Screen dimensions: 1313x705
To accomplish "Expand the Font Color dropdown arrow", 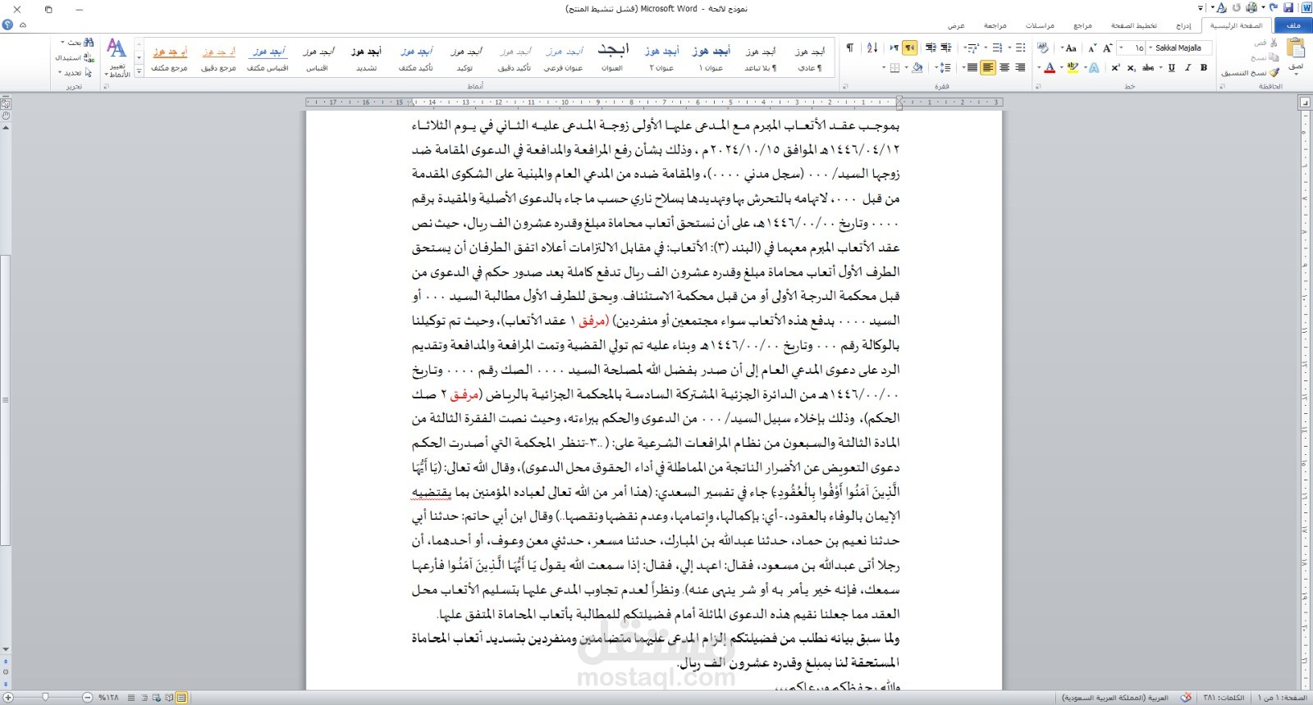I will (1039, 67).
